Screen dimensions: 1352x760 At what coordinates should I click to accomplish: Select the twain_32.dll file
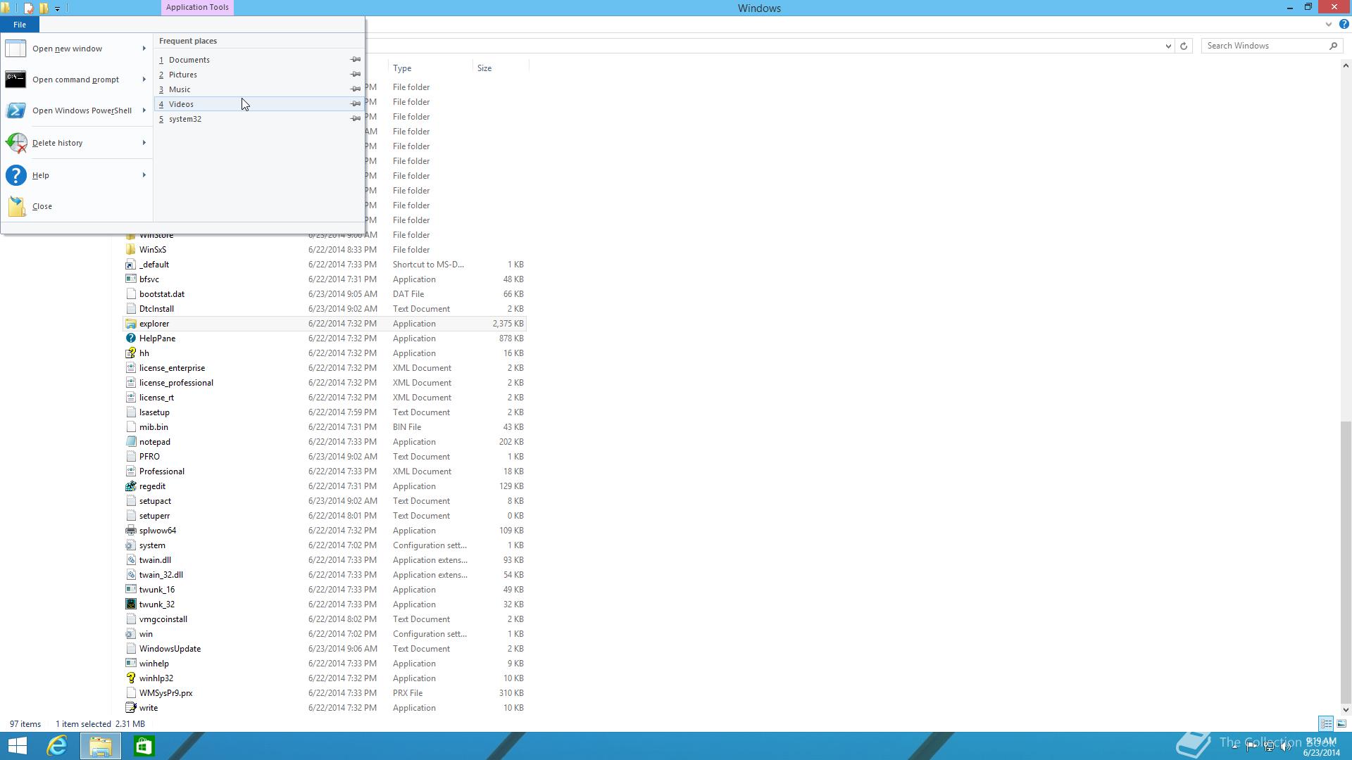(161, 575)
